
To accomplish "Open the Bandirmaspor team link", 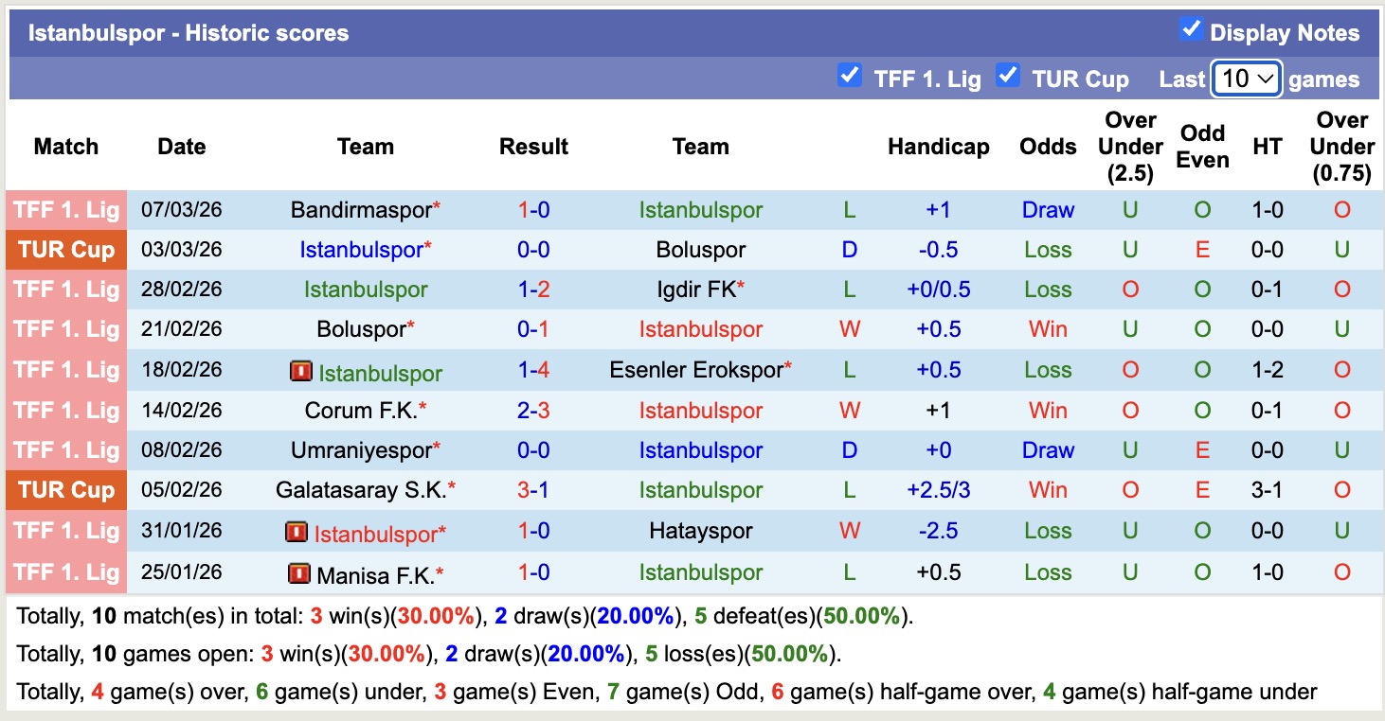I will click(361, 210).
